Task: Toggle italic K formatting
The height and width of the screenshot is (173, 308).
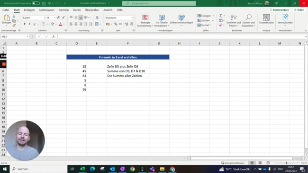Action: pyautogui.click(x=29, y=24)
